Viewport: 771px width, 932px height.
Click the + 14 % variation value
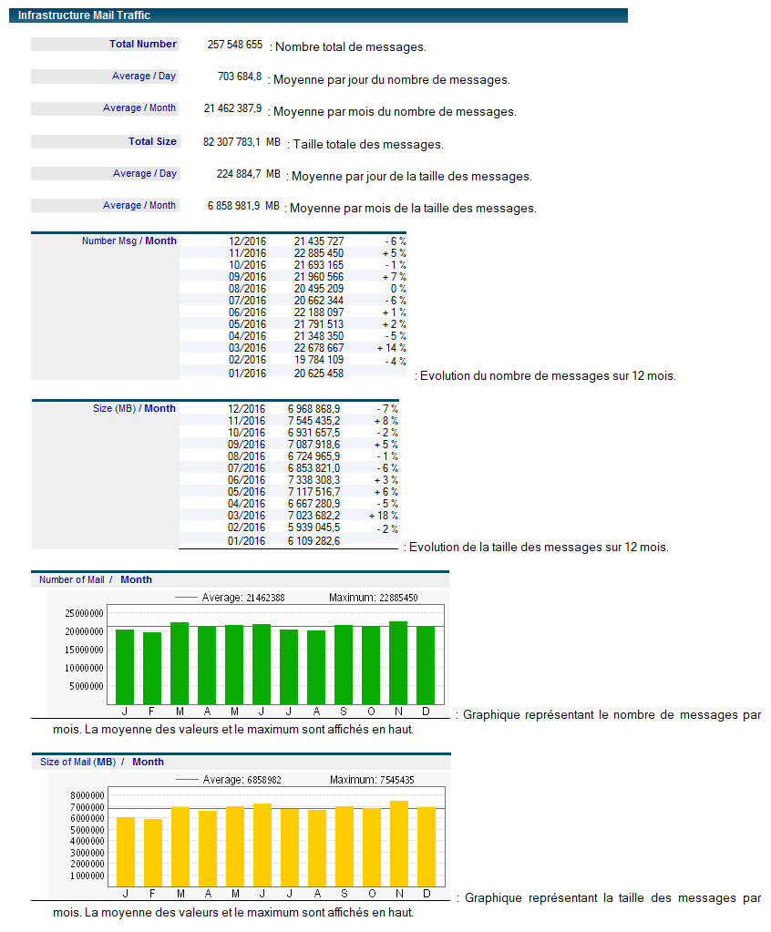392,348
